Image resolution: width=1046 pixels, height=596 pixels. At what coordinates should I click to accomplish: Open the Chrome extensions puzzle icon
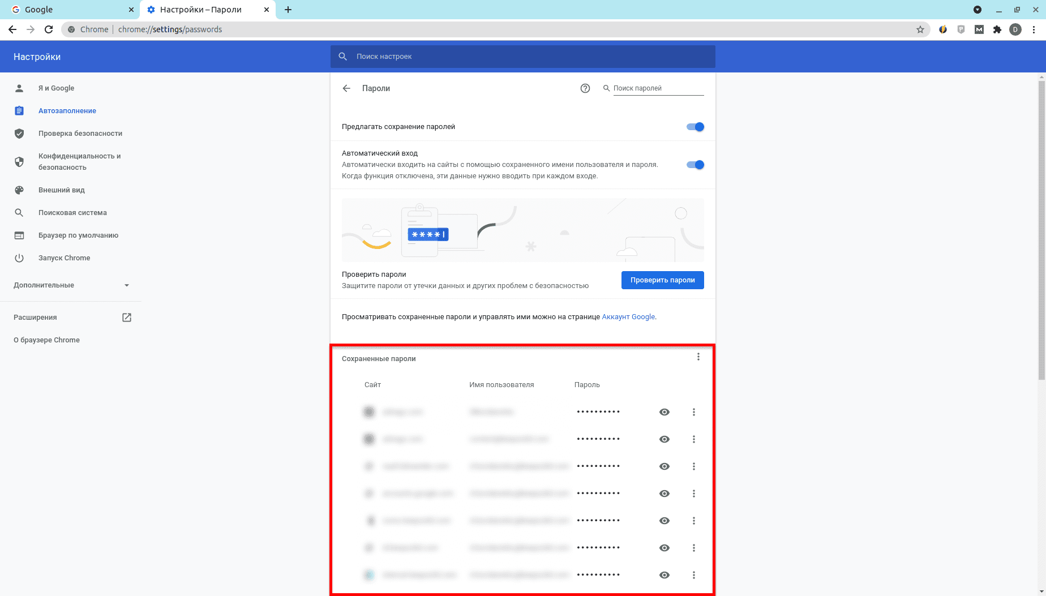point(997,29)
